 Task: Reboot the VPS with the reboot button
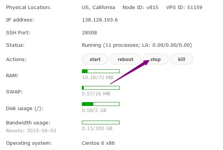tap(125, 59)
